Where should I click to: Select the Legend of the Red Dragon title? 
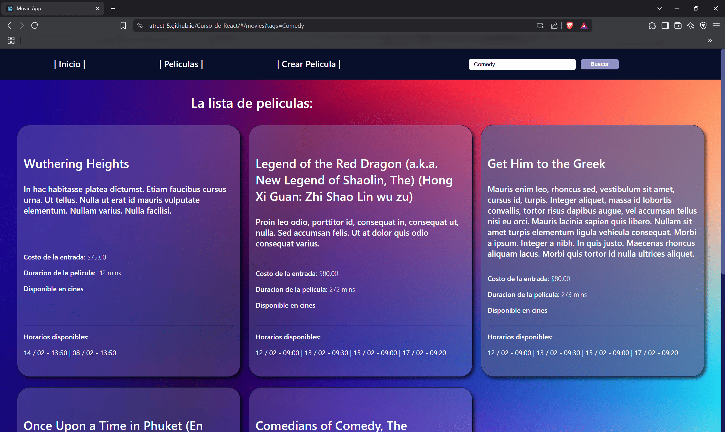coord(354,180)
